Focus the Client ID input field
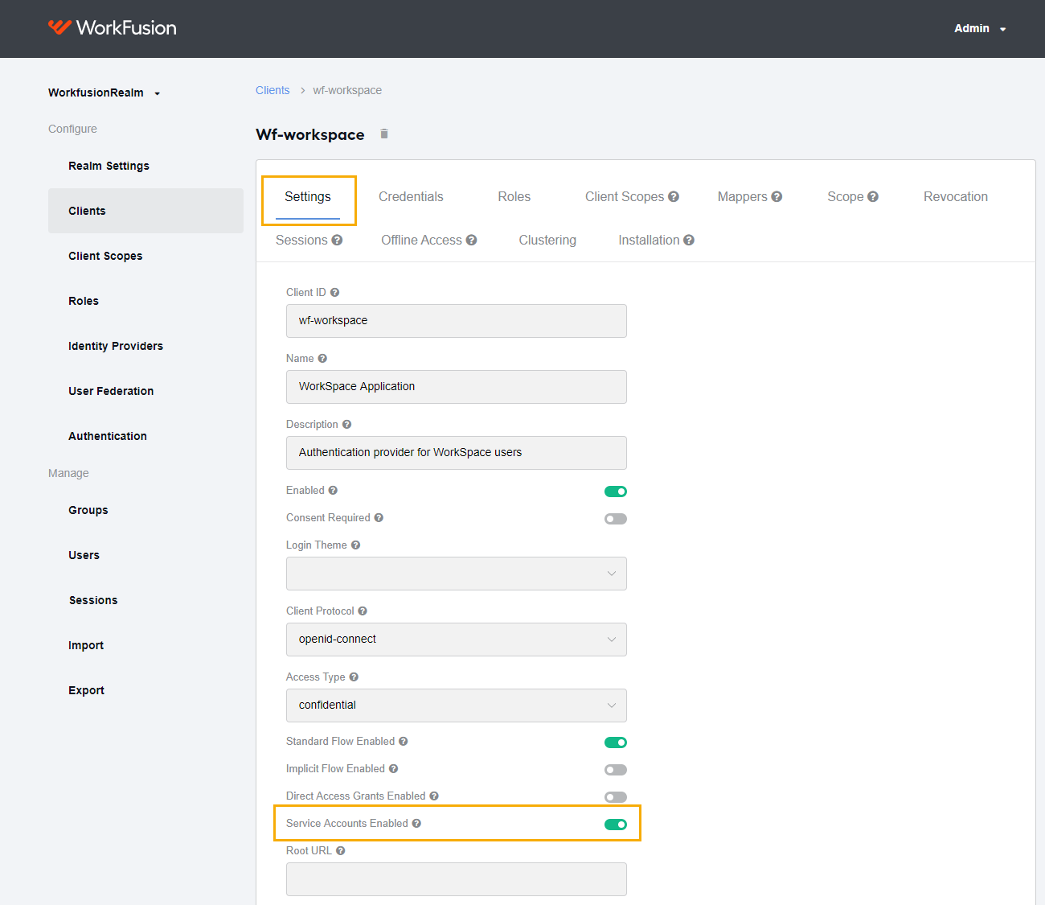 (457, 321)
